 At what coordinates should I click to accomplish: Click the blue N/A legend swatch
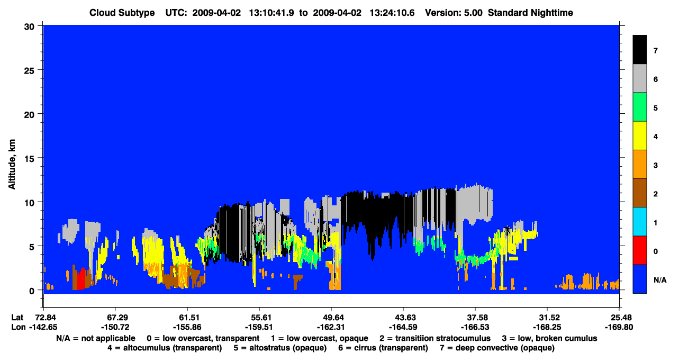point(640,278)
